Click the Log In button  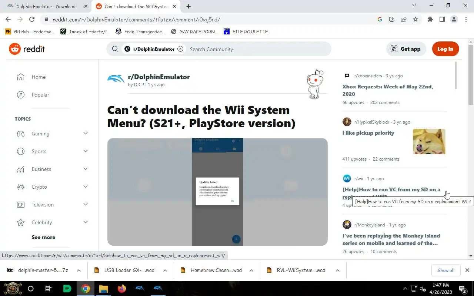445,49
